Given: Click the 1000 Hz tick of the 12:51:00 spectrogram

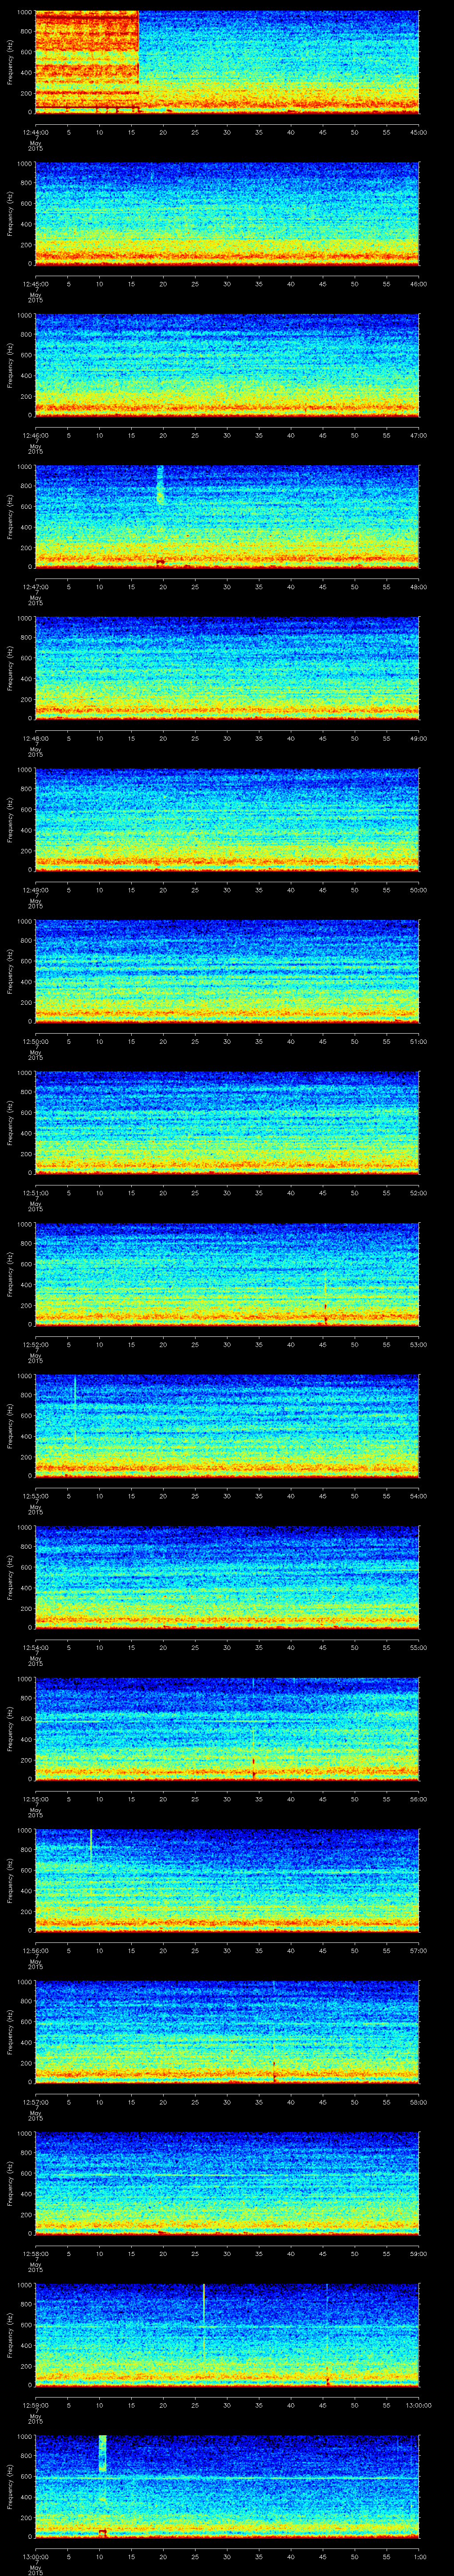Looking at the screenshot, I should tap(25, 1073).
